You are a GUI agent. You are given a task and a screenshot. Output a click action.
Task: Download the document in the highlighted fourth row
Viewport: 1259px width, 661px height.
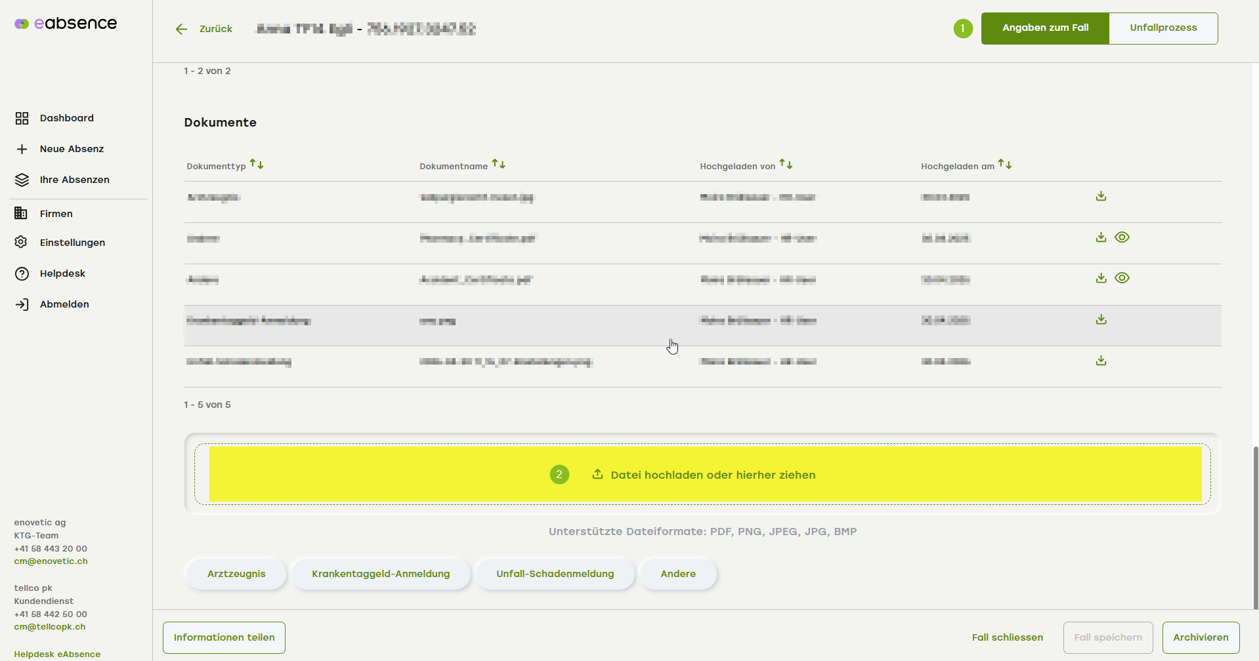click(1101, 319)
